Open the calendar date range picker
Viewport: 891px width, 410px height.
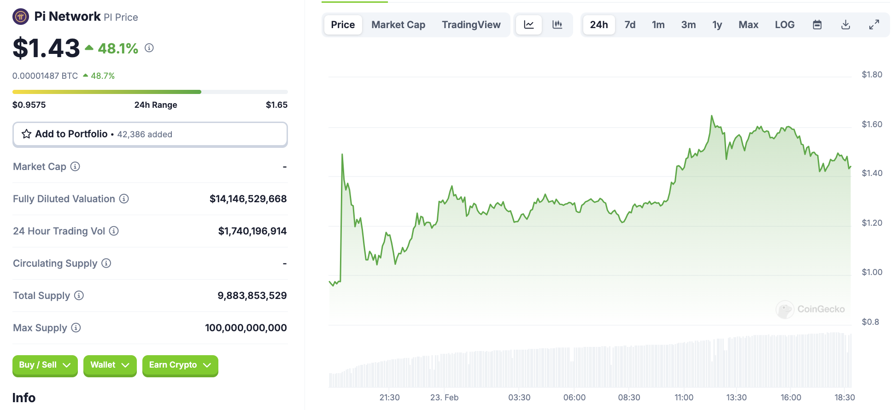coord(817,25)
